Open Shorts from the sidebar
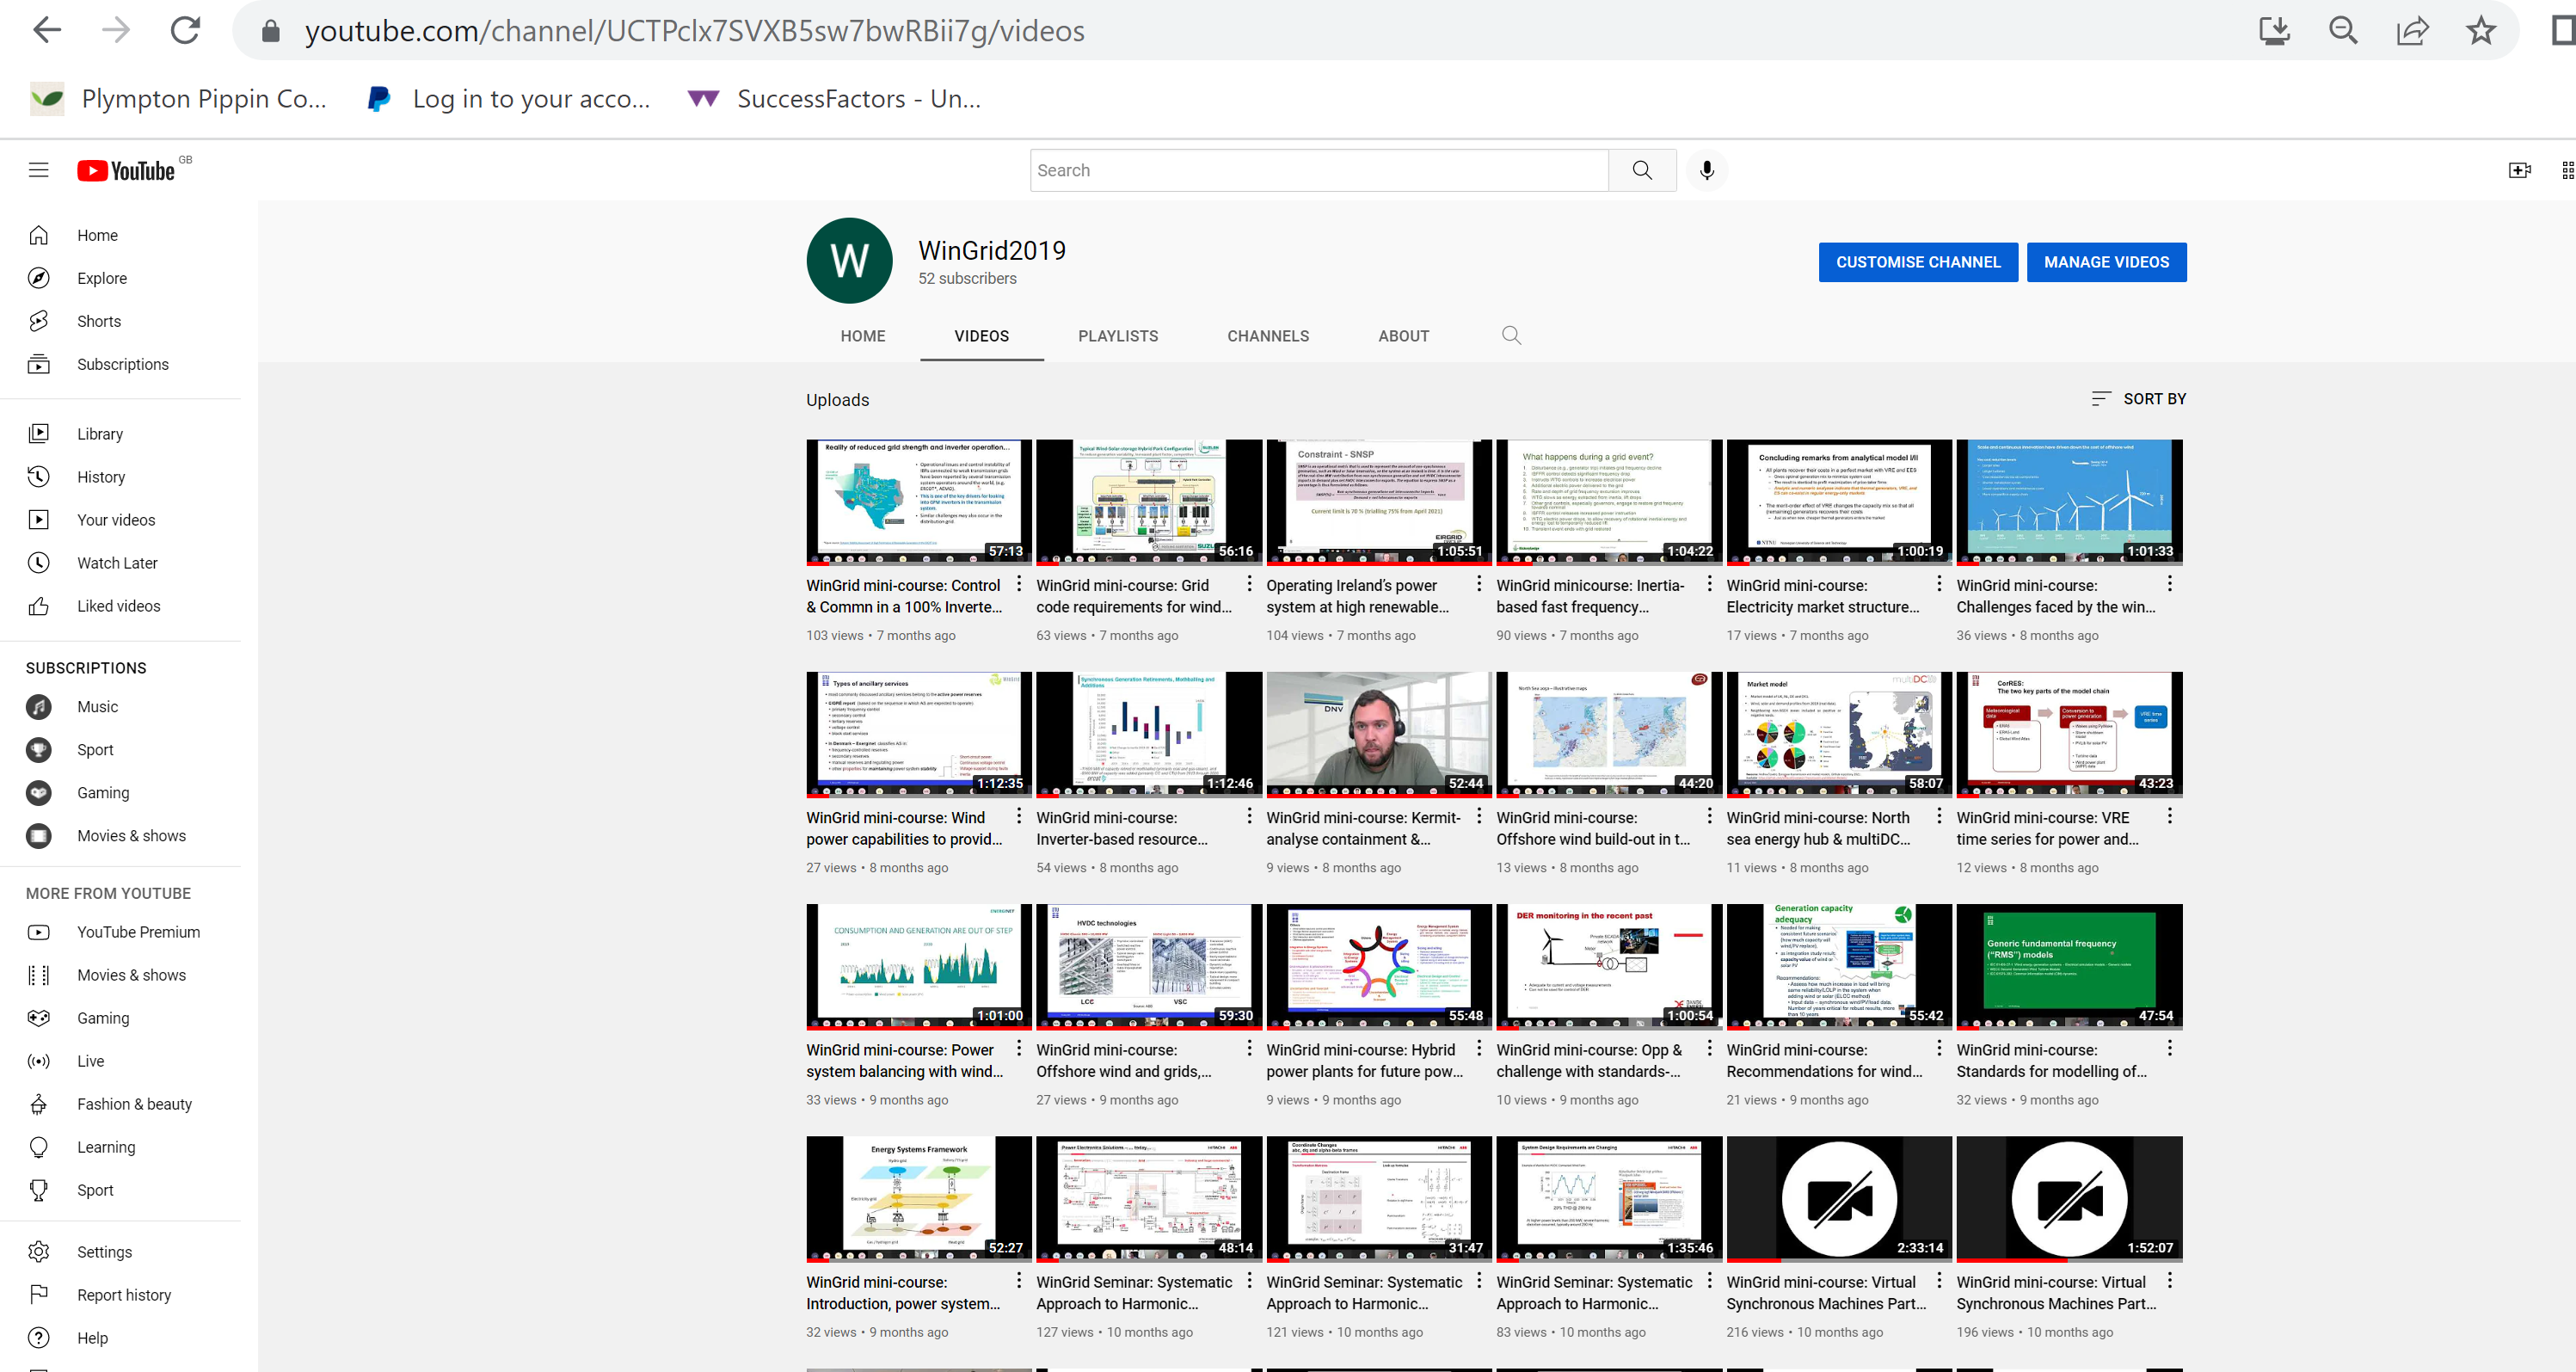 98,321
